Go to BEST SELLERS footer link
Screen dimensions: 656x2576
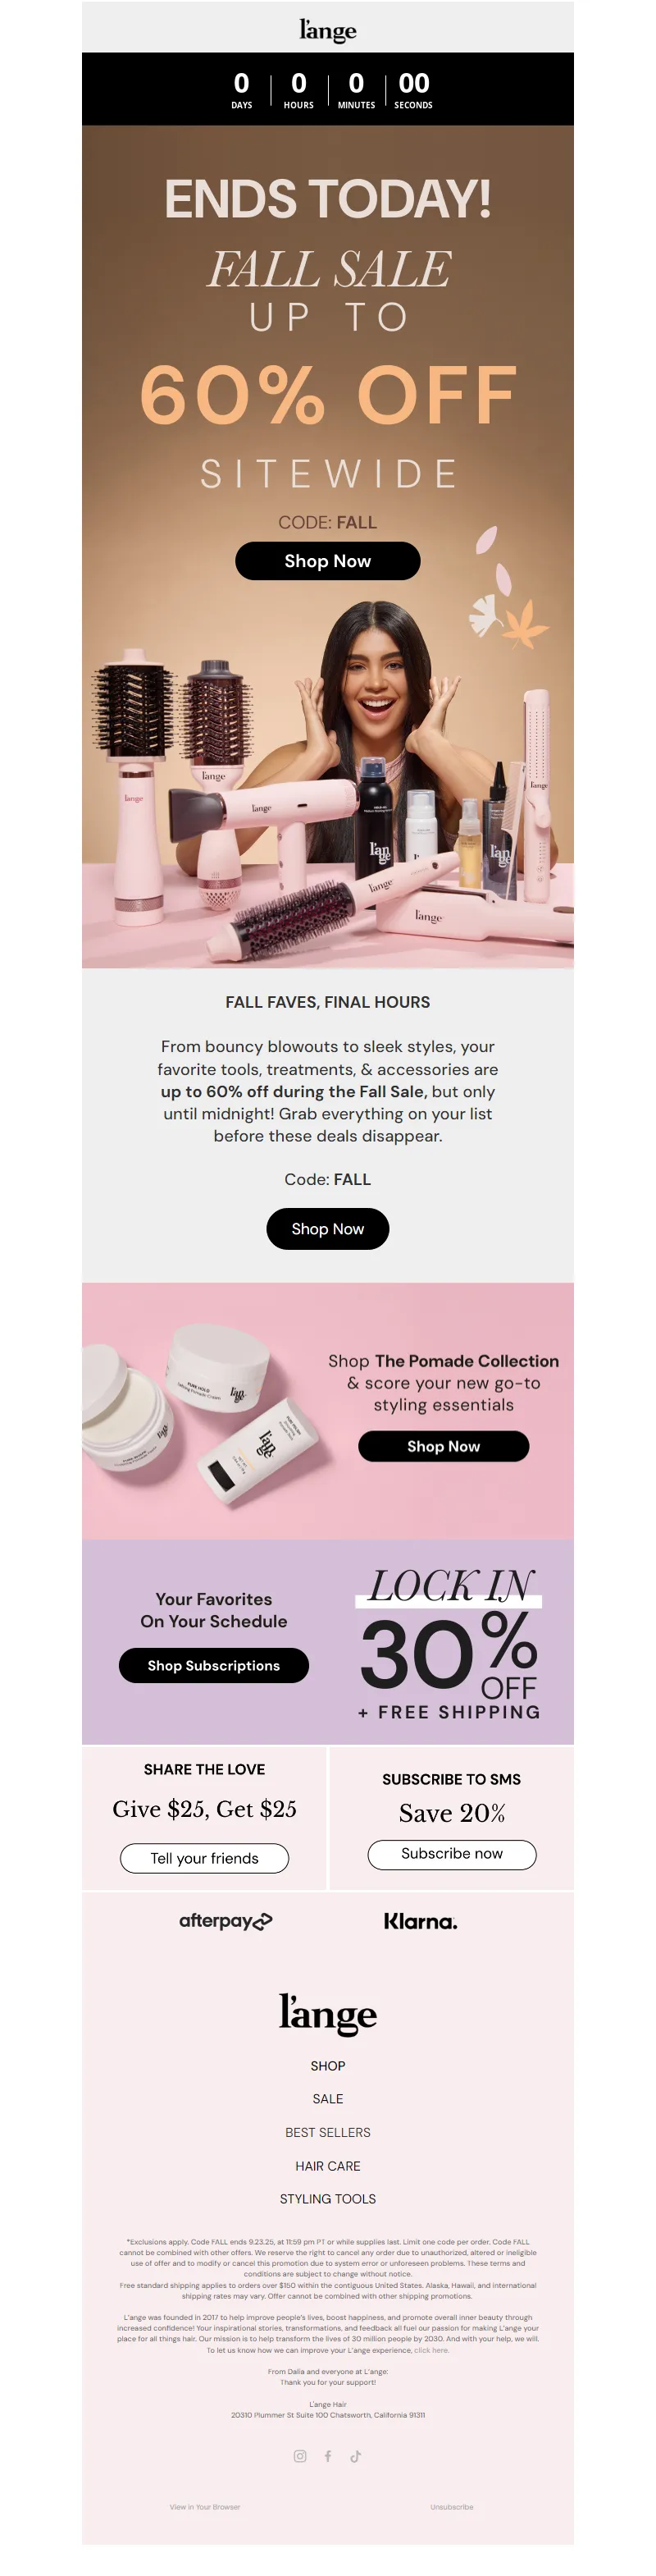coord(327,2132)
